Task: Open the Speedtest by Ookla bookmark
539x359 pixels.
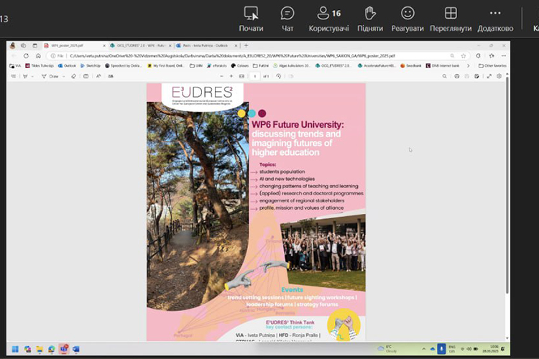Action: (123, 65)
